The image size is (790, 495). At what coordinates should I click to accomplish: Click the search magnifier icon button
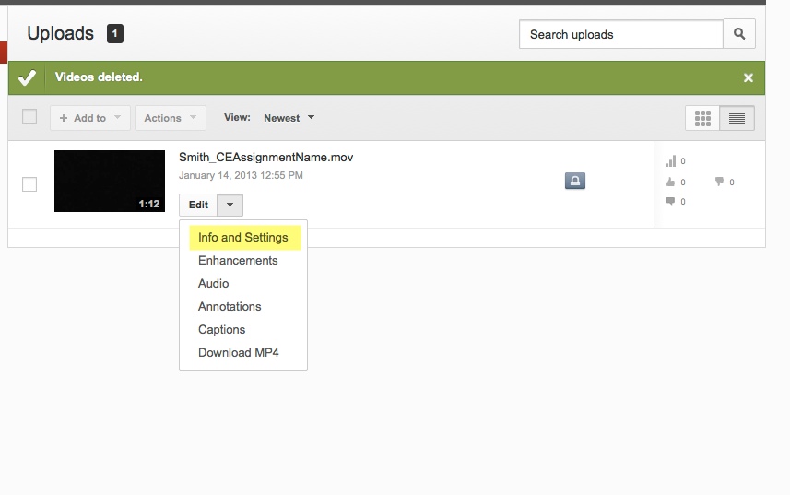pyautogui.click(x=739, y=34)
